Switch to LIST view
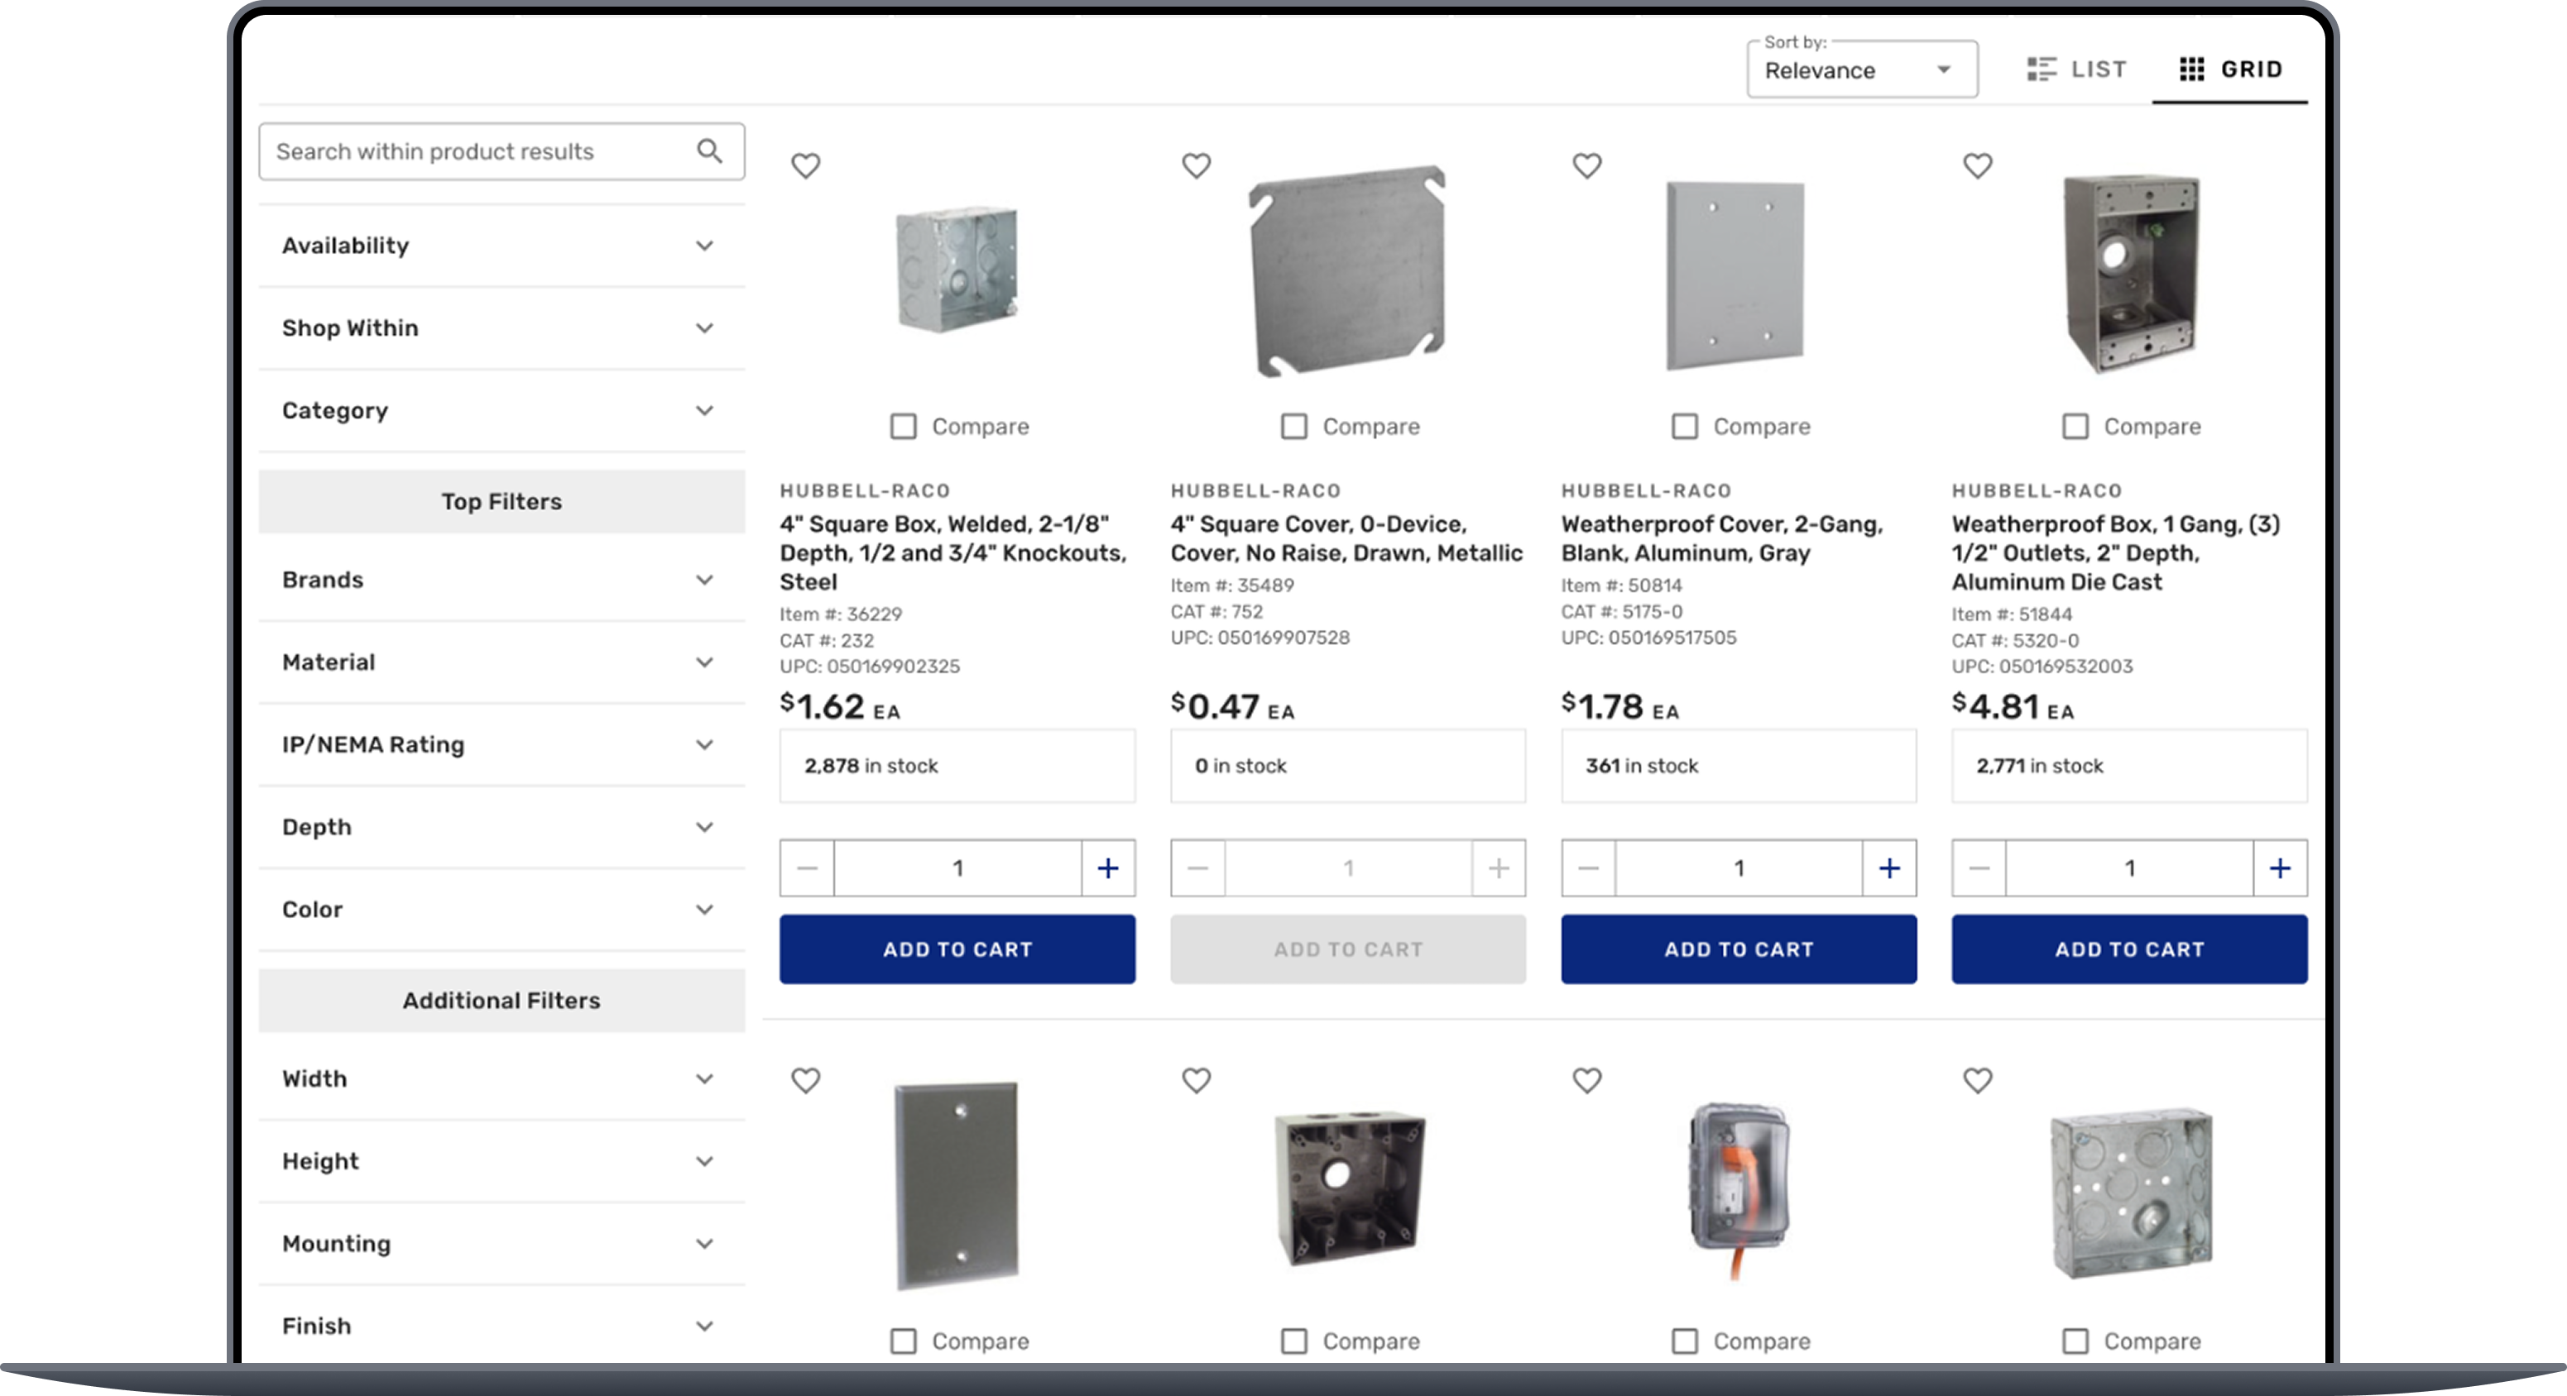Viewport: 2567px width, 1396px height. [x=2077, y=69]
